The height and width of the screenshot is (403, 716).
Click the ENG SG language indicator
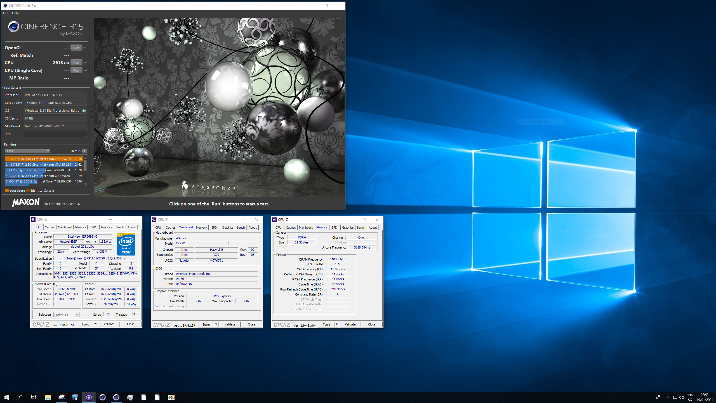click(690, 397)
